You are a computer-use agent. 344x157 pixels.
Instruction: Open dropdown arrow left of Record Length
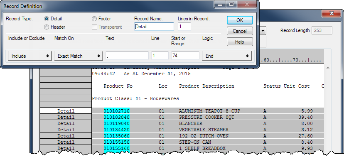pyautogui.click(x=263, y=31)
